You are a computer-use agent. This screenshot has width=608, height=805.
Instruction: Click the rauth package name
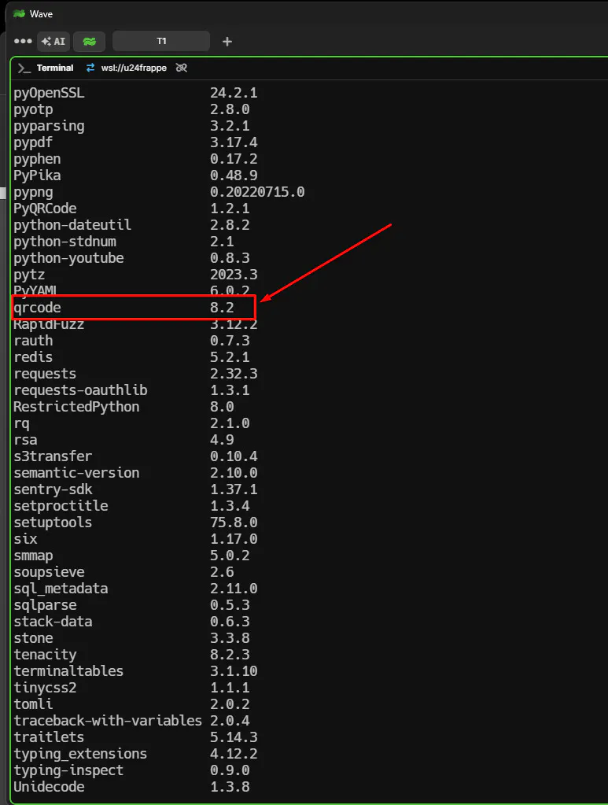coord(33,341)
